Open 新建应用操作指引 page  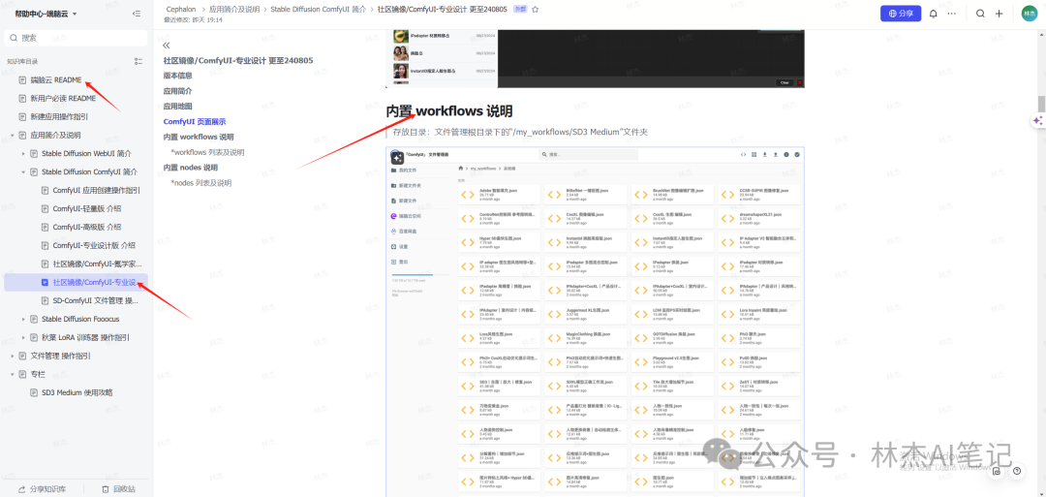59,117
